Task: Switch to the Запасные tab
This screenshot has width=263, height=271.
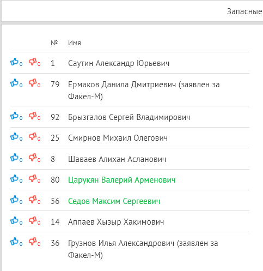Action: [244, 11]
